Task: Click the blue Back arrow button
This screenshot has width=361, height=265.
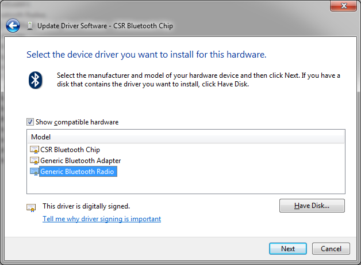Action: point(13,25)
